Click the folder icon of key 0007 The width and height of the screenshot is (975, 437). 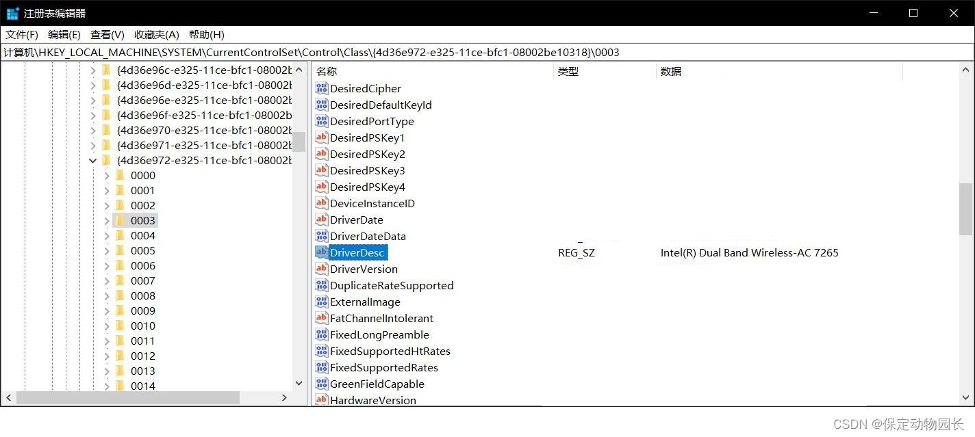[x=120, y=280]
